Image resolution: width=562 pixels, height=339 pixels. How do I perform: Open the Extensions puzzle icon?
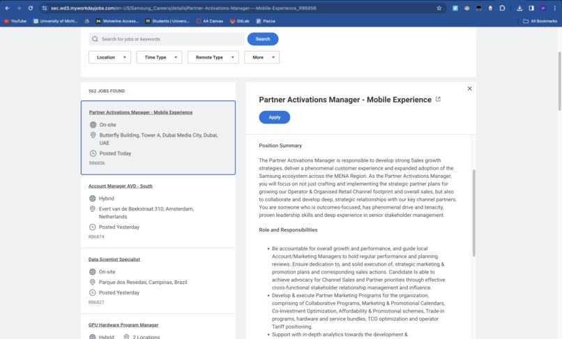pyautogui.click(x=502, y=8)
